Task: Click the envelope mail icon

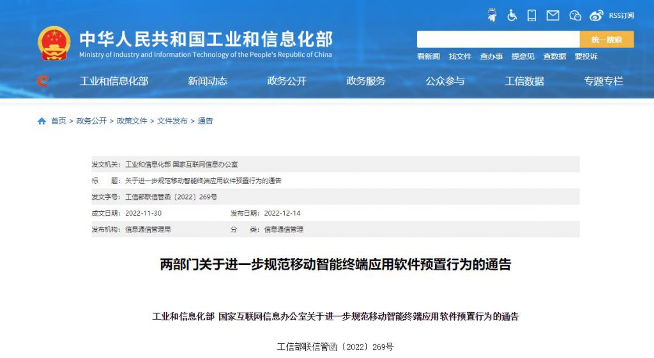Action: 552,15
